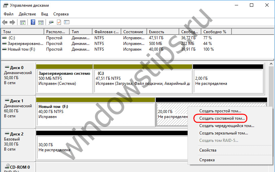The width and height of the screenshot is (275, 172).
Task: Open the Файл menu
Action: pos(9,14)
